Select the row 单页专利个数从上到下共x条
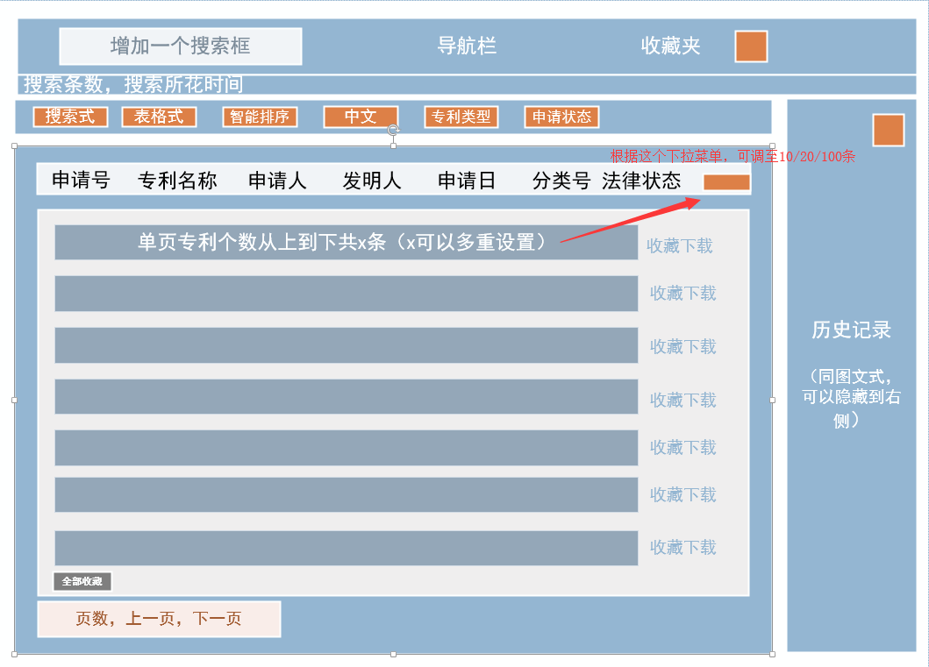The width and height of the screenshot is (929, 667). (346, 242)
